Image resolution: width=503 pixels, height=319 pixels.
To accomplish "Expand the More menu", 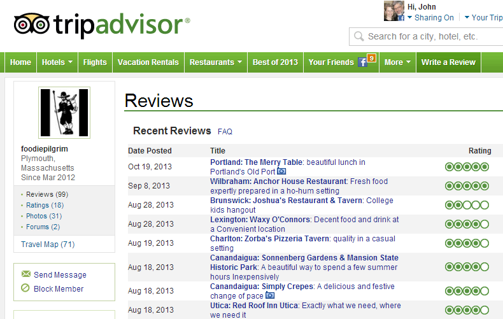I will point(397,62).
